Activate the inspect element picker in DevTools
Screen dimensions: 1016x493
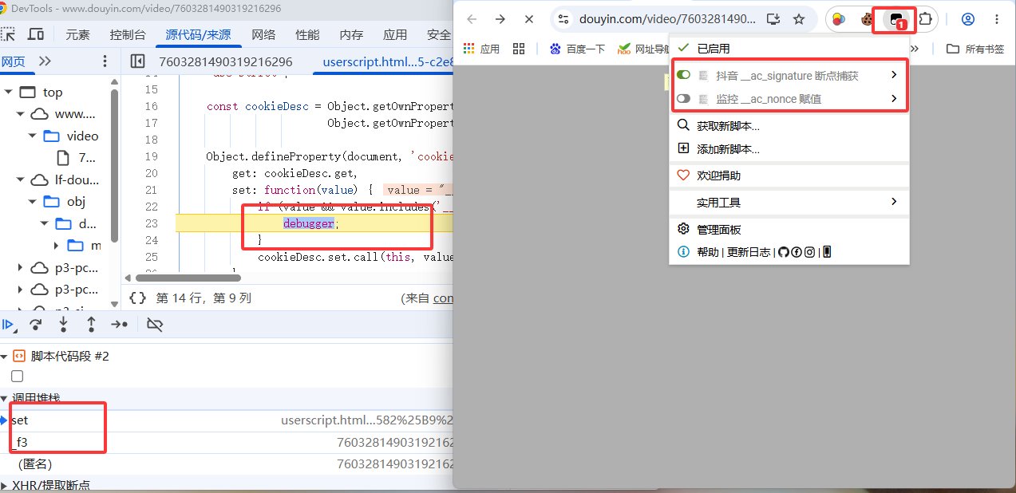tap(7, 34)
